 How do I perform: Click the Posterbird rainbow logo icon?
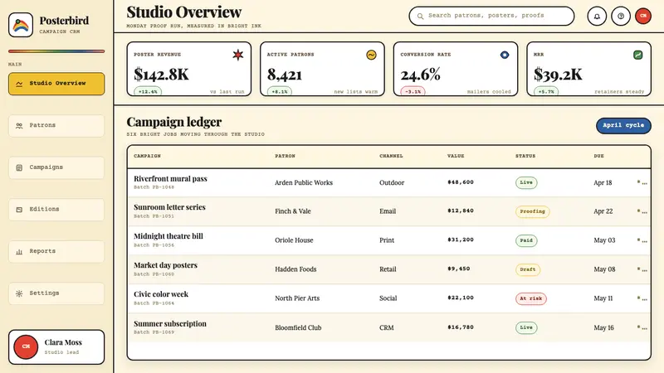point(20,25)
